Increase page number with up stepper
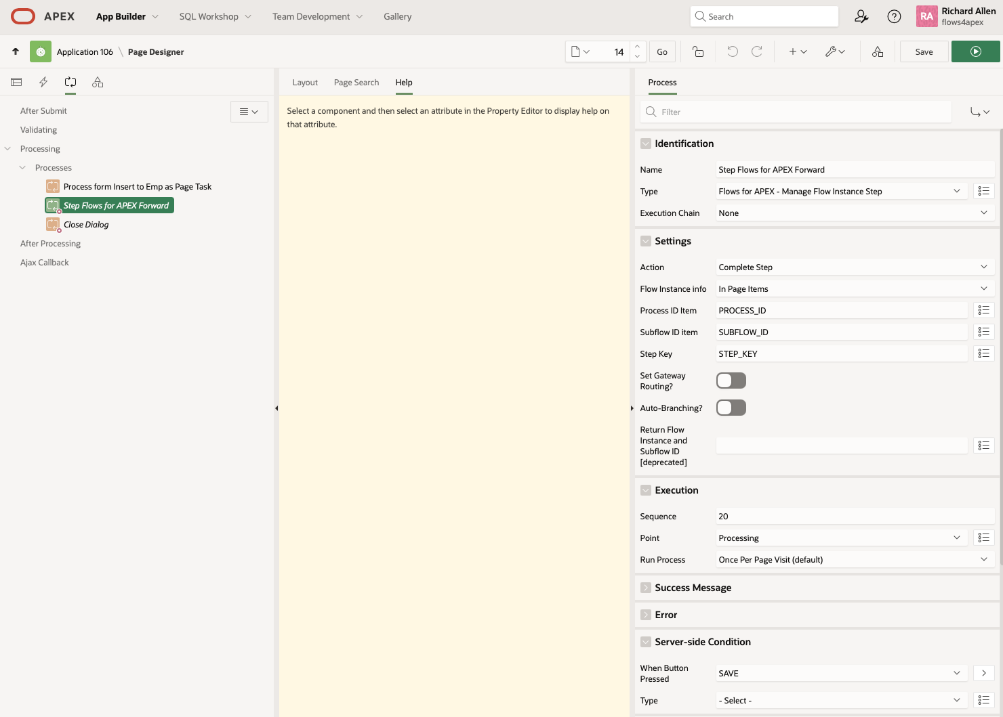The height and width of the screenshot is (717, 1003). [637, 47]
